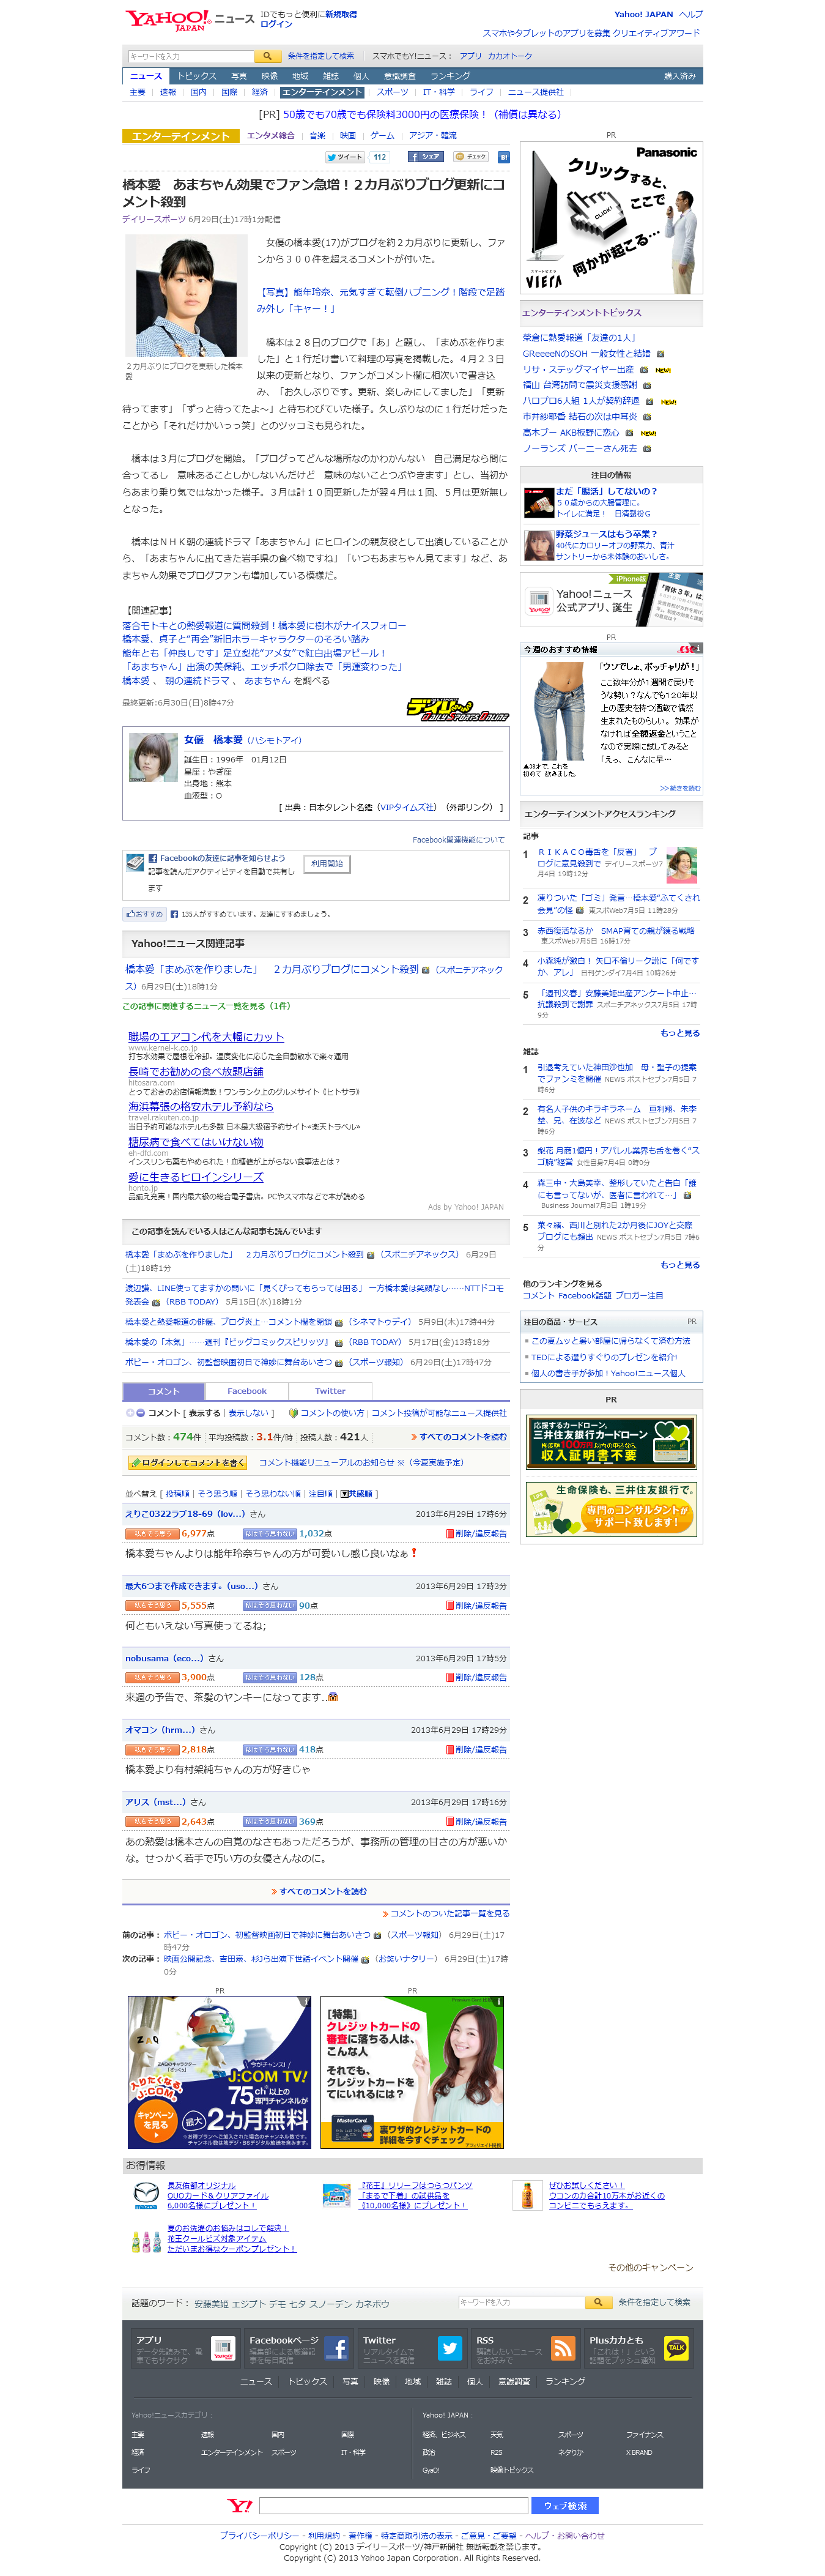Image resolution: width=825 pixels, height=2576 pixels.
Task: Click the bottom Y! logo by web search
Action: pyautogui.click(x=240, y=2505)
